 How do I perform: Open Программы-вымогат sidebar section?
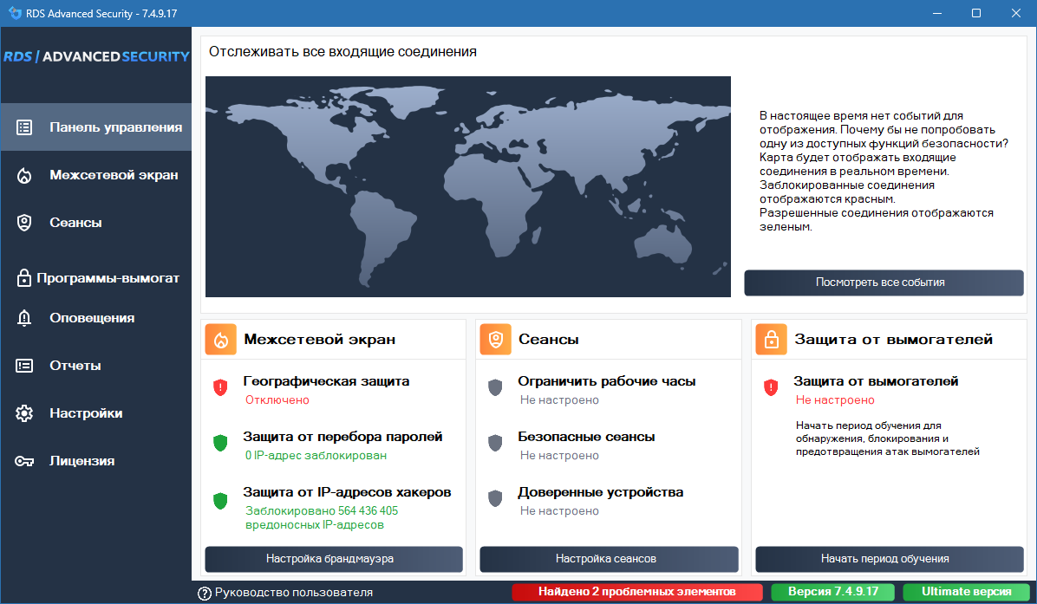click(96, 277)
